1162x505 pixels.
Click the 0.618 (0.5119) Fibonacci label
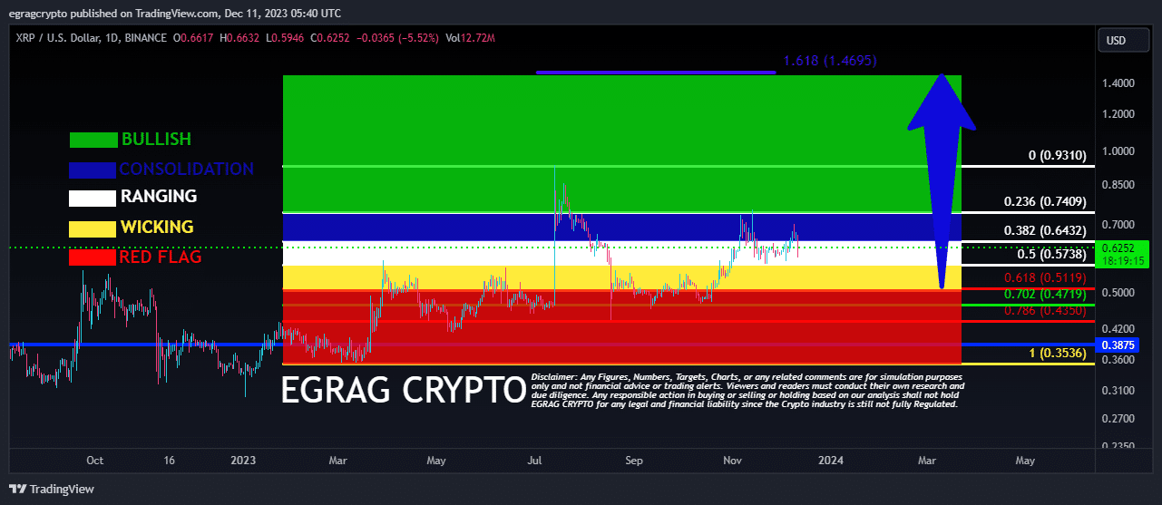point(1045,277)
